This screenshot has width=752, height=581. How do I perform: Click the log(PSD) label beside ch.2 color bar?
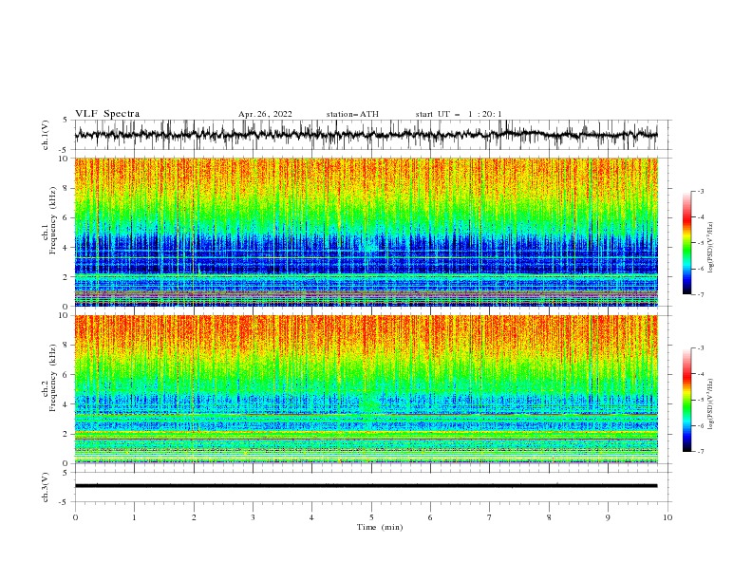coord(710,403)
